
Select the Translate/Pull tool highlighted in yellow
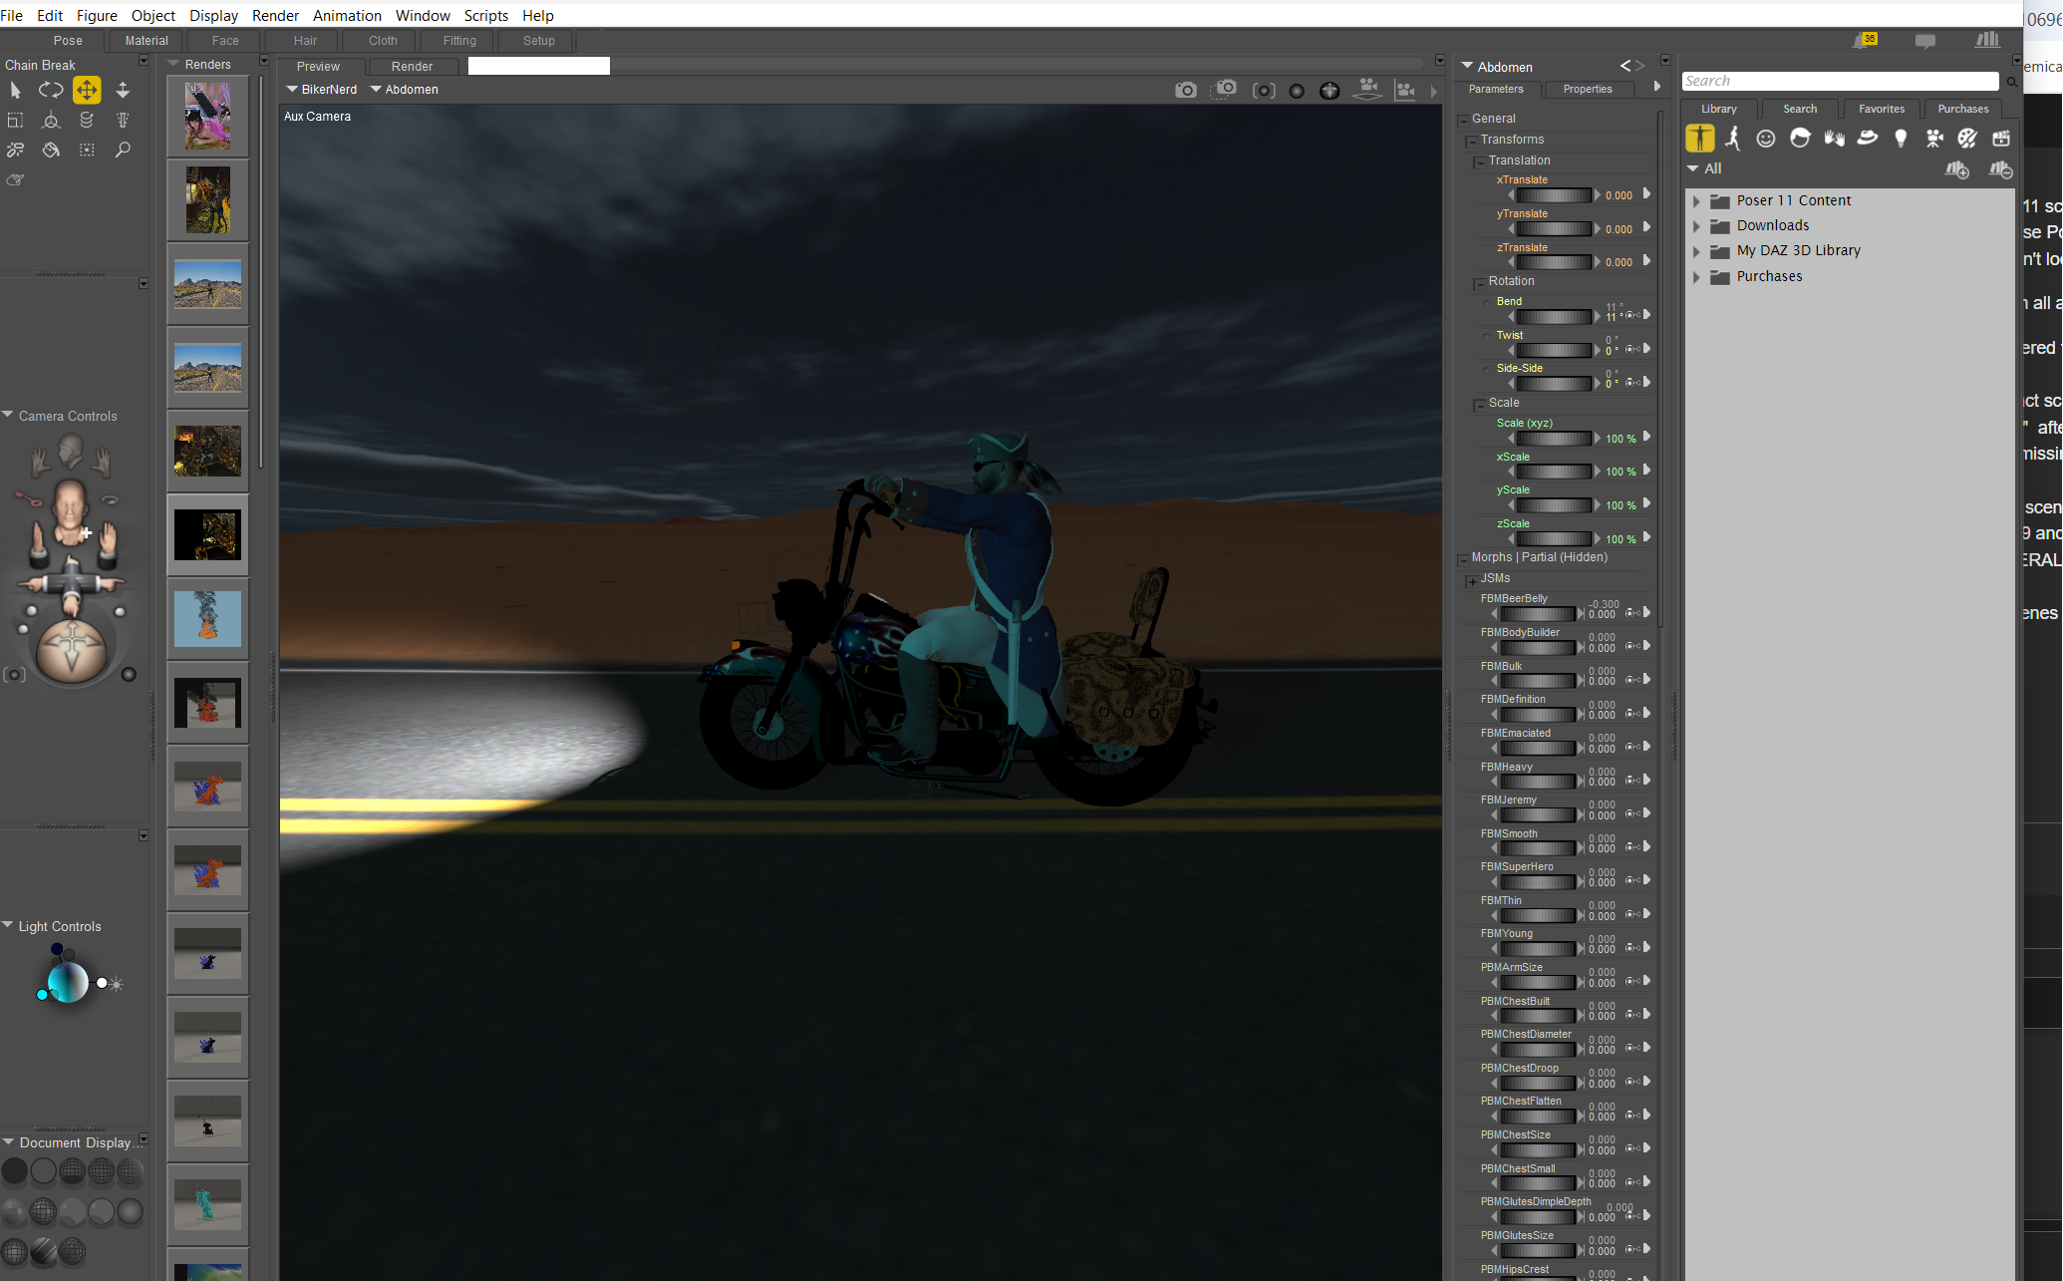87,90
